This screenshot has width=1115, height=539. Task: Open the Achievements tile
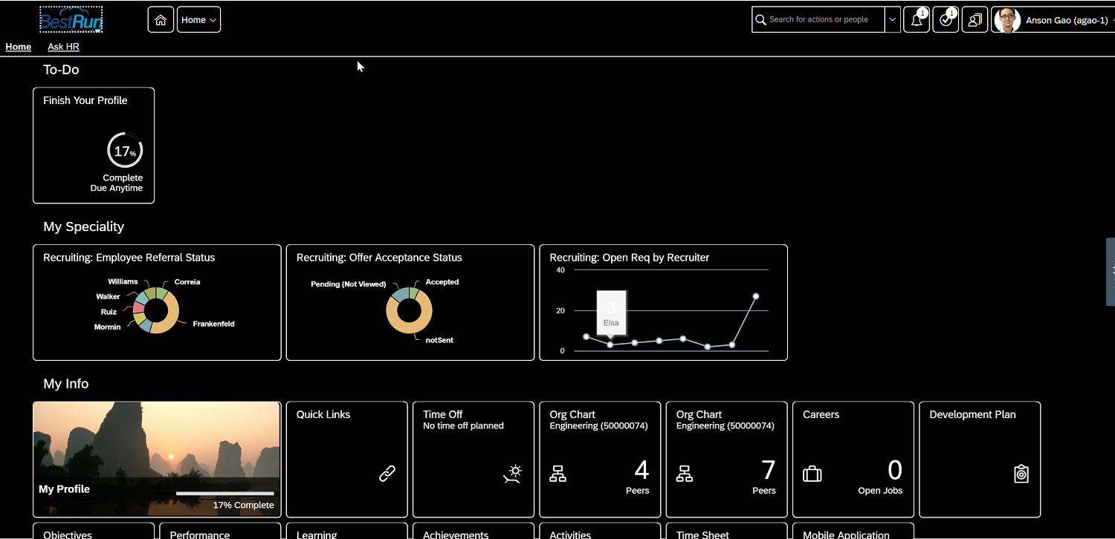(x=474, y=531)
